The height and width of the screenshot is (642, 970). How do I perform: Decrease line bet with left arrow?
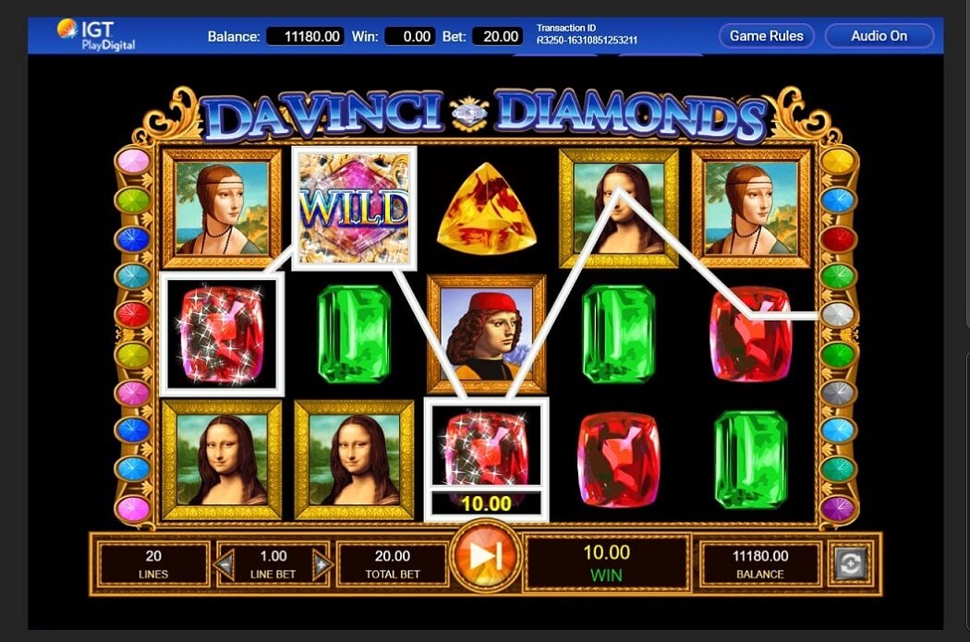click(x=224, y=564)
